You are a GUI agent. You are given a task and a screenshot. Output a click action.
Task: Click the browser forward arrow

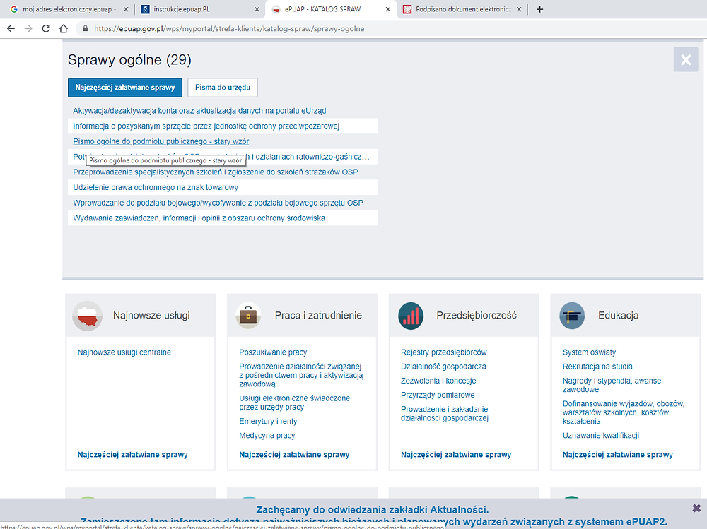(x=28, y=28)
